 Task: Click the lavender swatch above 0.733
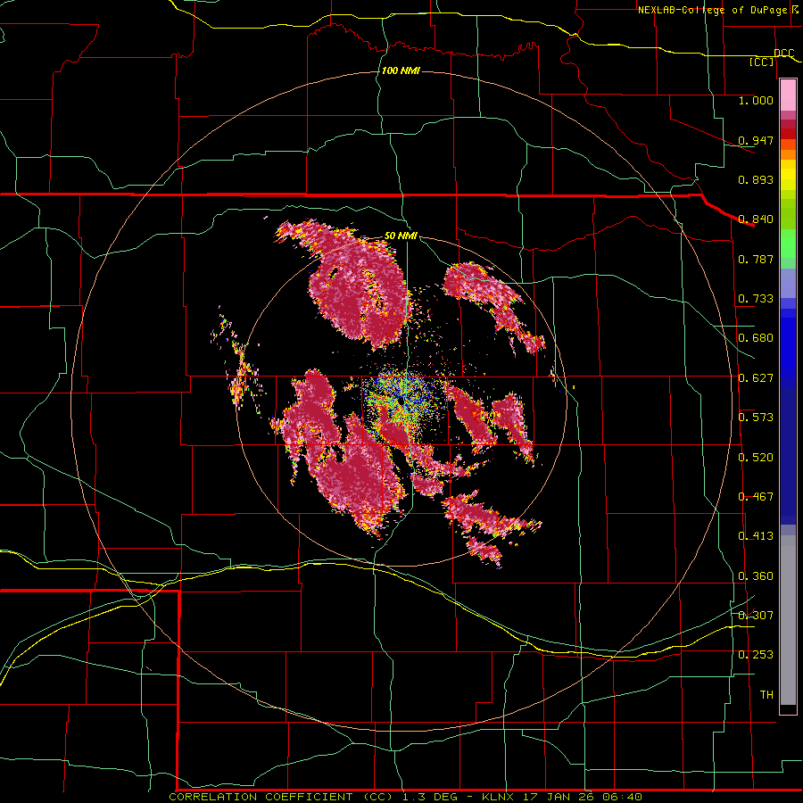788,283
